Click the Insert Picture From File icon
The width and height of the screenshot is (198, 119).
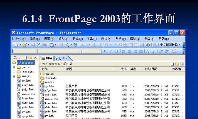(x=142, y=45)
